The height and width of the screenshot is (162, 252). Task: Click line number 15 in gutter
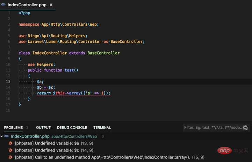8,93
